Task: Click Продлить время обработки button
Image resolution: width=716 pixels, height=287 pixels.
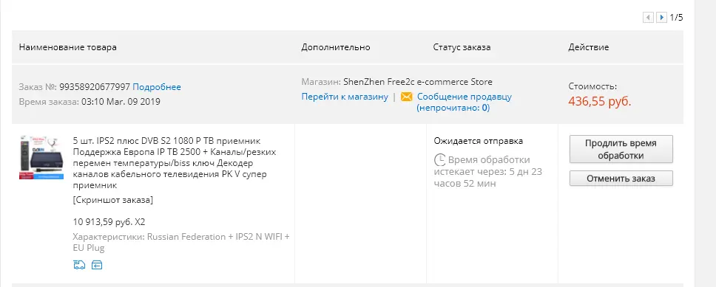Action: click(621, 149)
